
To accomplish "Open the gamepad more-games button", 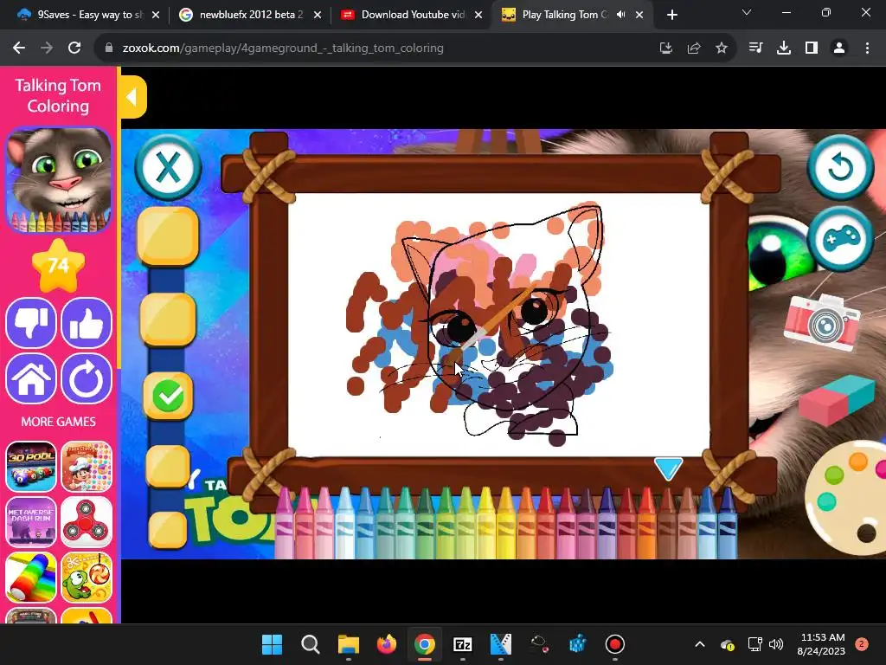I will (x=840, y=239).
